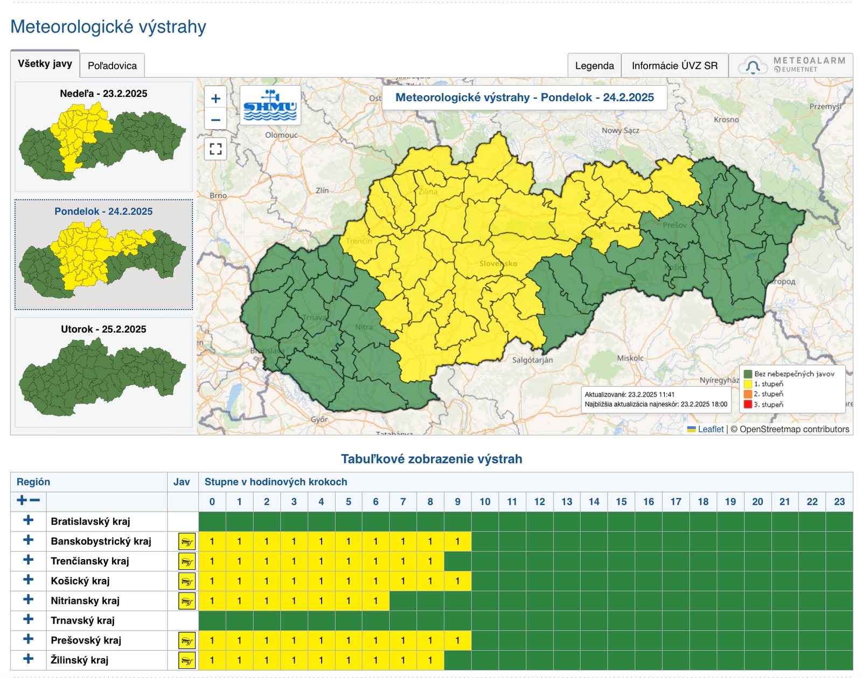This screenshot has width=862, height=678.
Task: Expand the Trnavský kraj row
Action: click(29, 619)
